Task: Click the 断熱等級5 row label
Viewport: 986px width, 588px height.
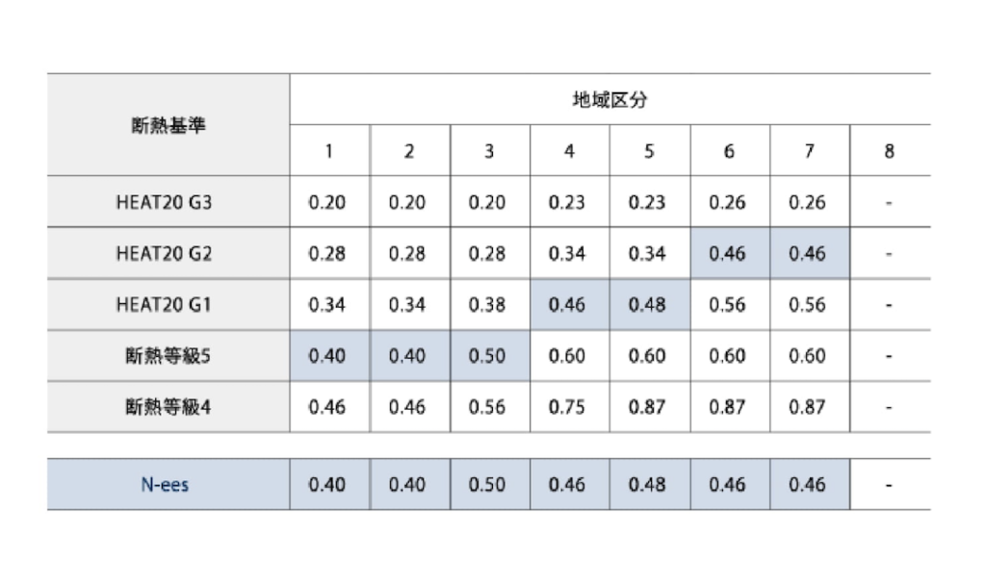Action: click(169, 356)
